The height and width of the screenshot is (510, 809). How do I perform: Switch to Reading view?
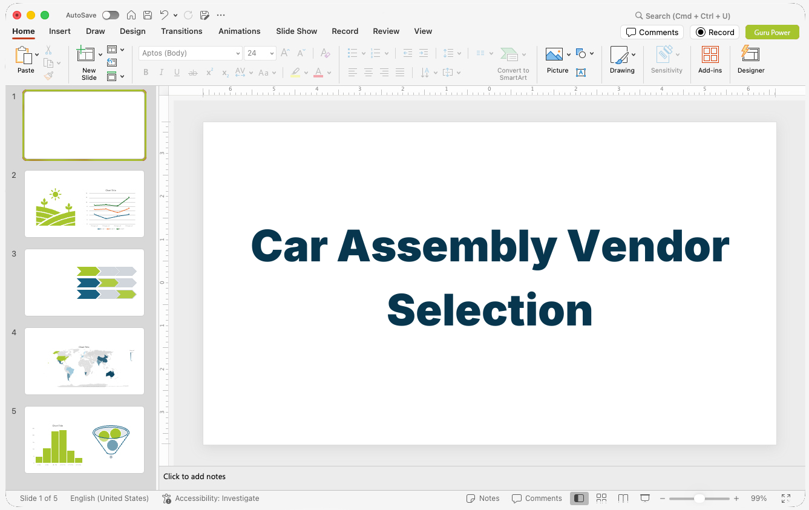pos(623,499)
